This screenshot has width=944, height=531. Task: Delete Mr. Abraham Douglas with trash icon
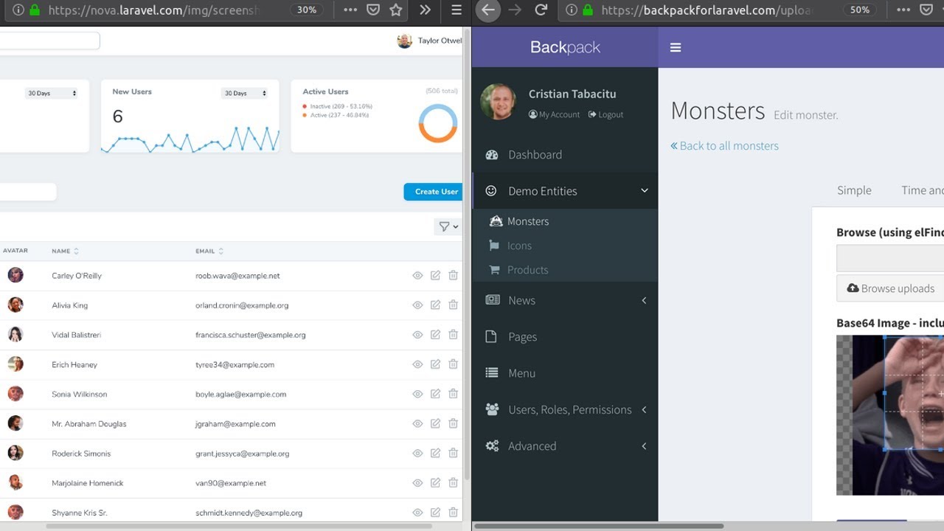click(453, 424)
